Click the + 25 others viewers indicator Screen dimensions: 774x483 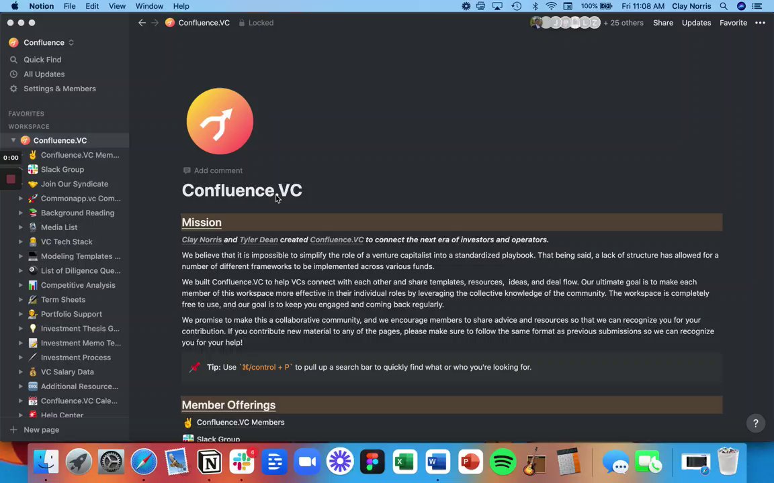pyautogui.click(x=623, y=23)
